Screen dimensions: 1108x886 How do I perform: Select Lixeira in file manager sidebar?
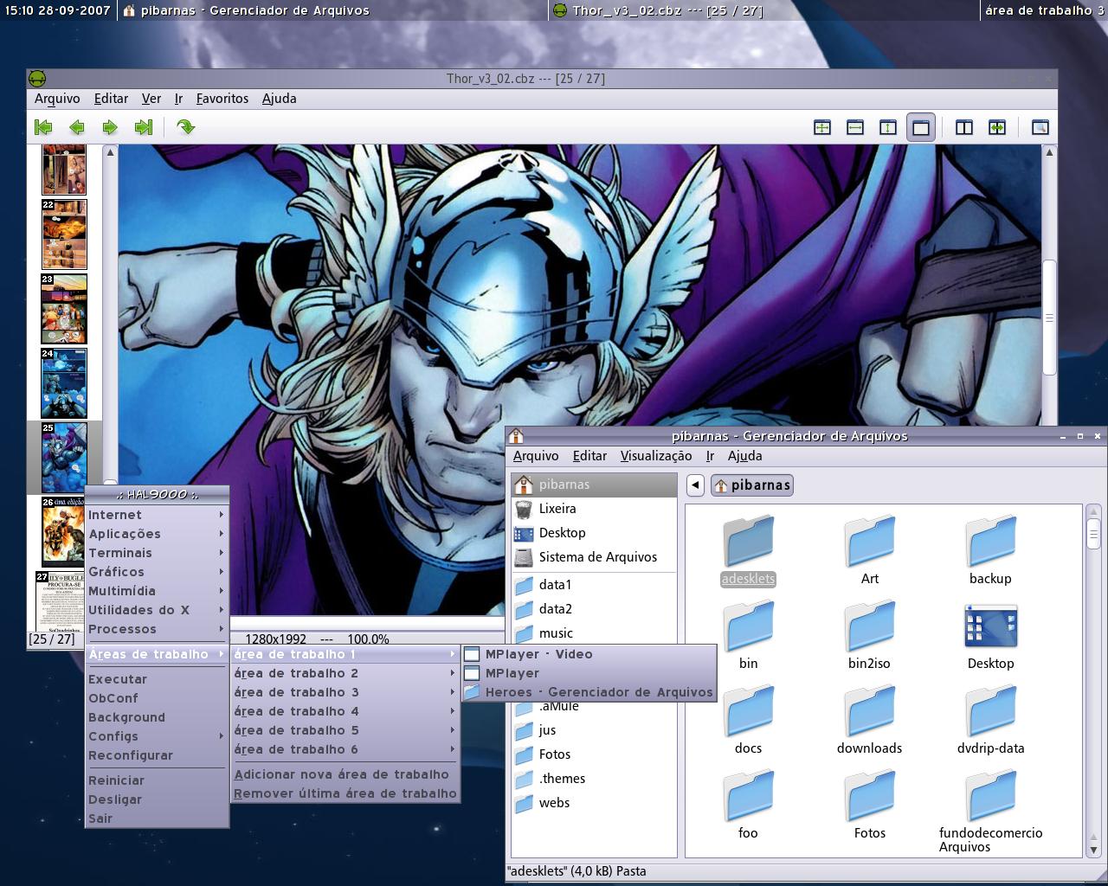pos(594,509)
